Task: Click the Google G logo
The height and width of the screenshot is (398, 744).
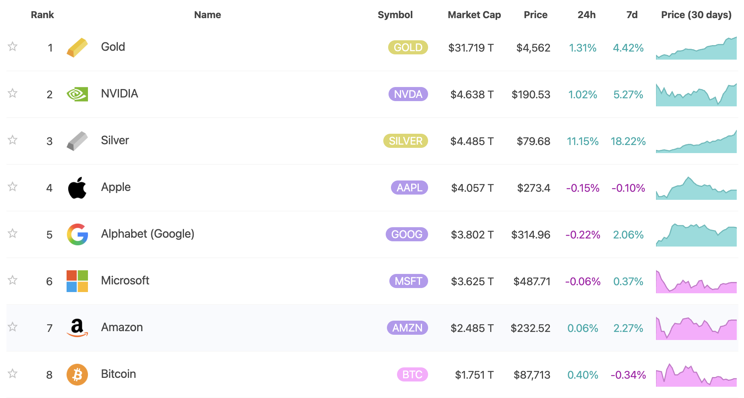Action: (x=77, y=234)
